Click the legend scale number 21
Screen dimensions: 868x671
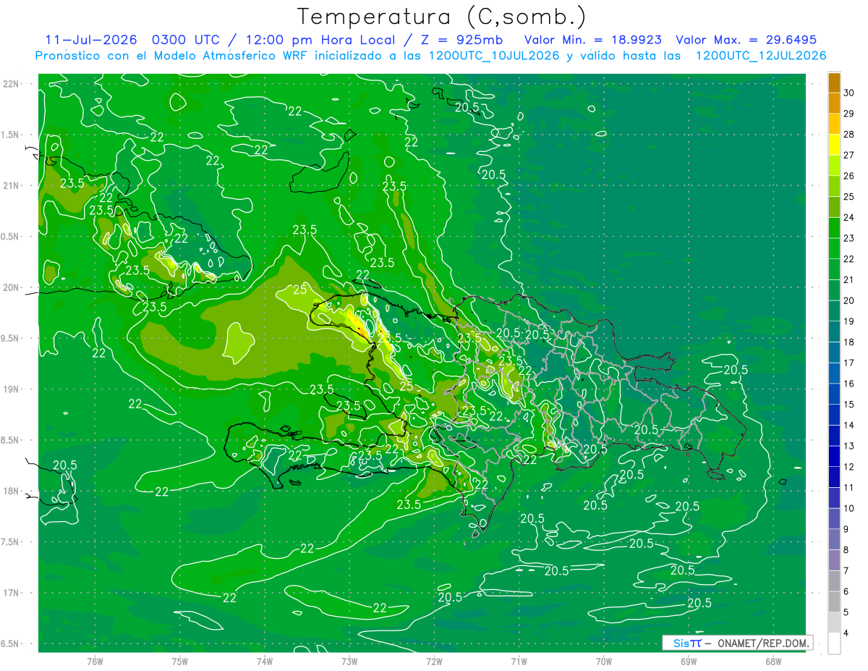coord(850,279)
